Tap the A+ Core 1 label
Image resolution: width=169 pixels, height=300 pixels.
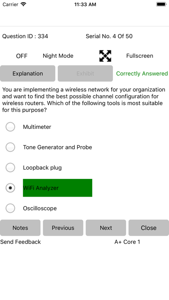(127, 242)
